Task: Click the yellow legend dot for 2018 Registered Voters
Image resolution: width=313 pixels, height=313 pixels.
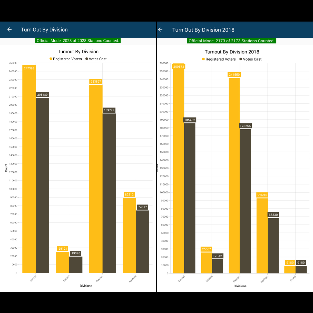Action: [203, 59]
